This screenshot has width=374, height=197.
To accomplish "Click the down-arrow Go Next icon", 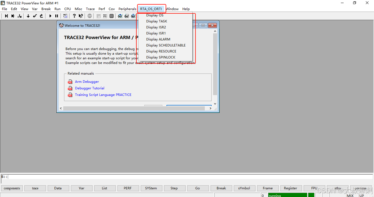I will pos(28,16).
